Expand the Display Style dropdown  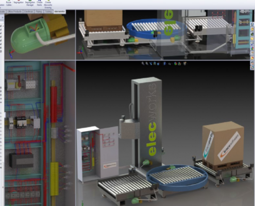pos(164,63)
